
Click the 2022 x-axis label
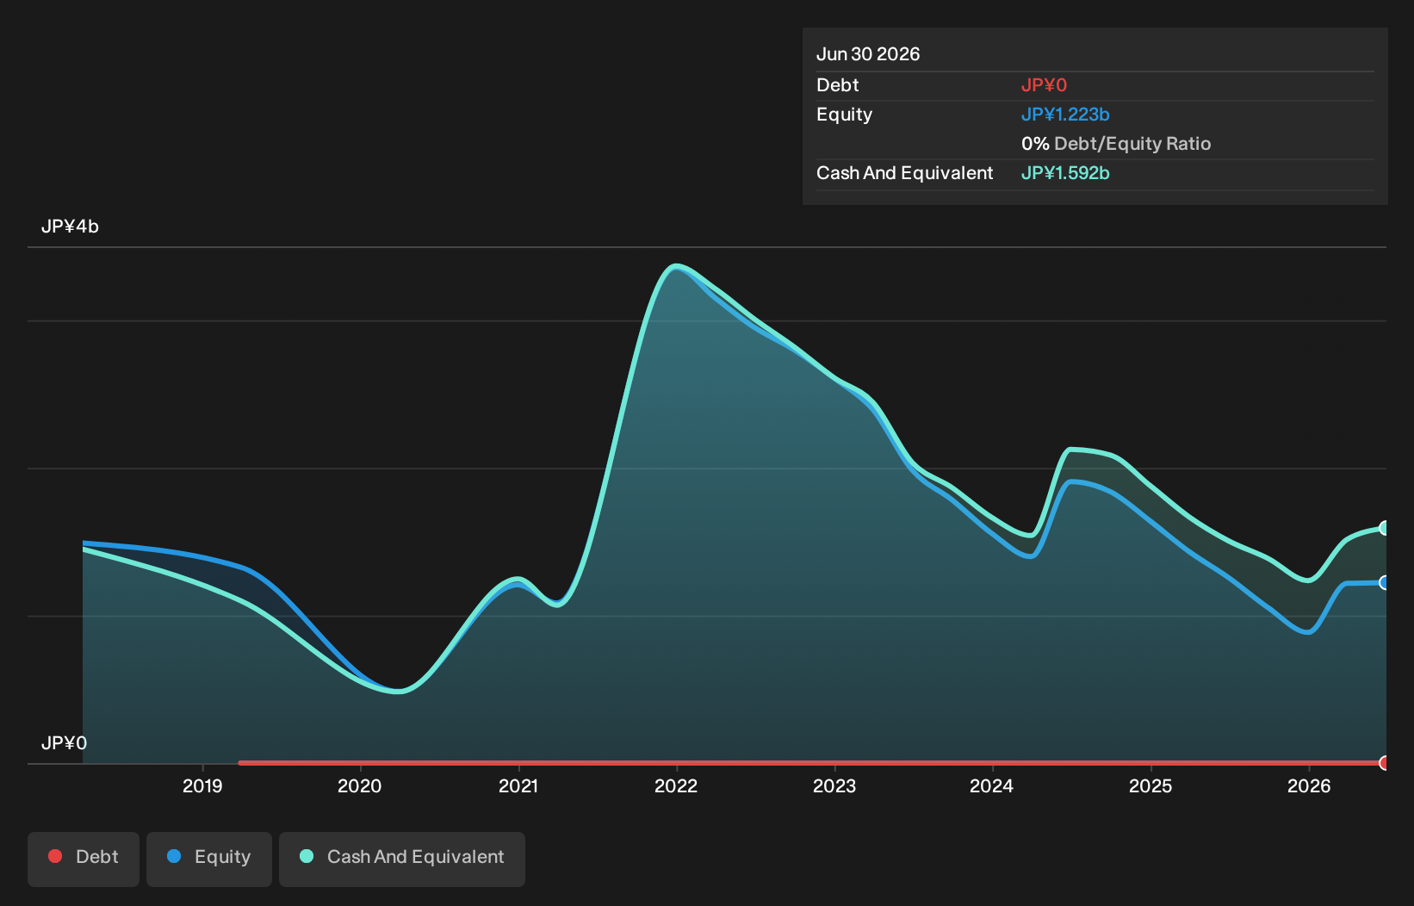tap(676, 786)
